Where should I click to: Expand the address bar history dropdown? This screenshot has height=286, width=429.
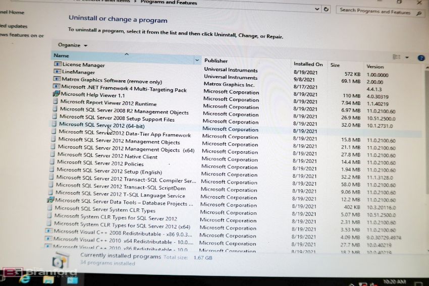pos(316,9)
